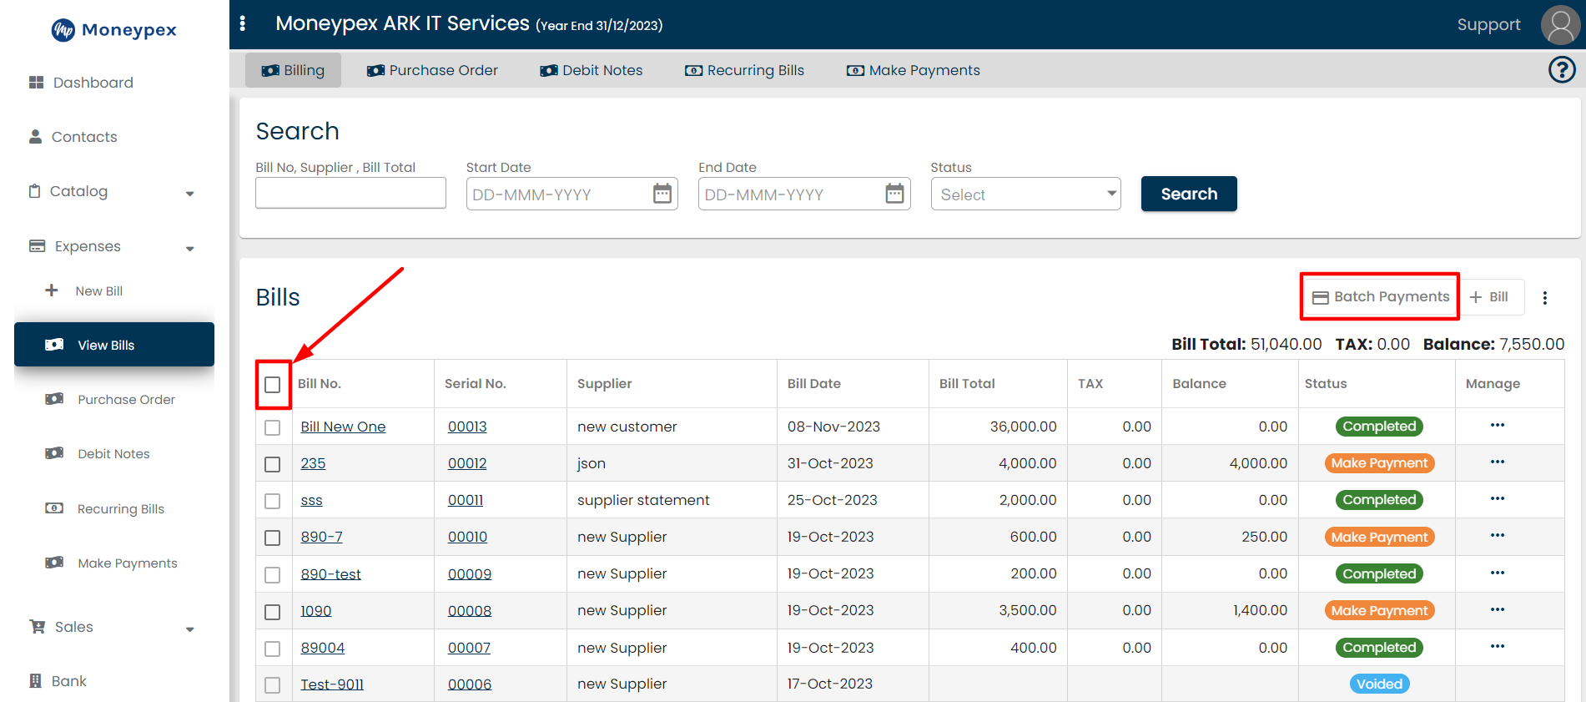Open the Test-9011 bill link
This screenshot has width=1586, height=702.
pyautogui.click(x=332, y=684)
